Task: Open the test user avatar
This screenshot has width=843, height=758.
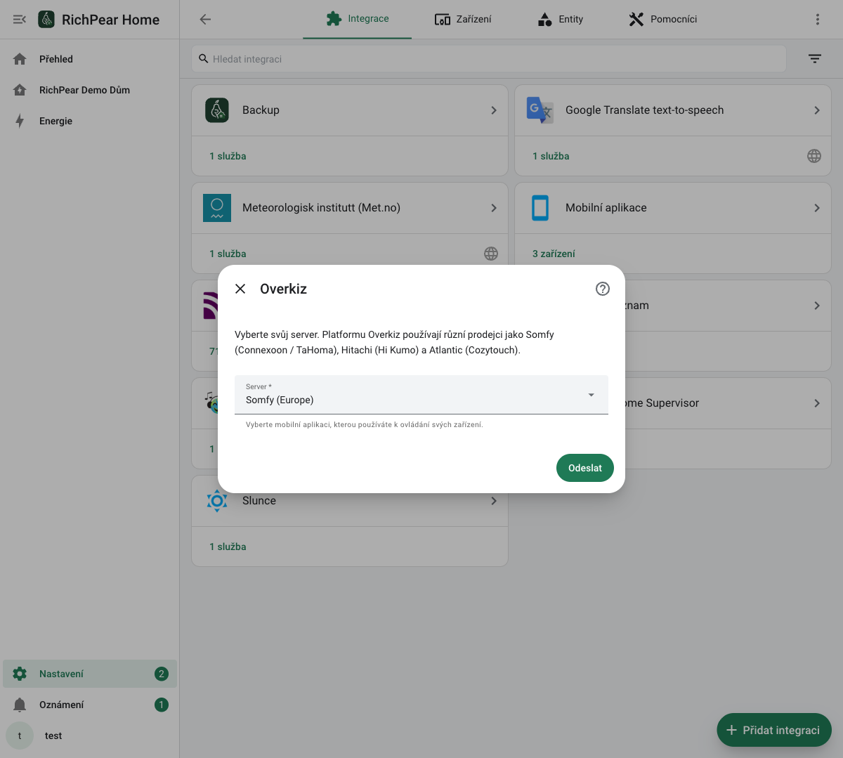Action: click(20, 736)
